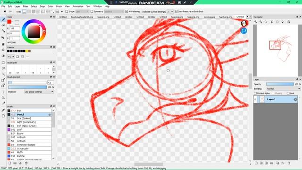302x170 pixels.
Task: Select the Gradient tool
Action: pyautogui.click(x=3, y=56)
